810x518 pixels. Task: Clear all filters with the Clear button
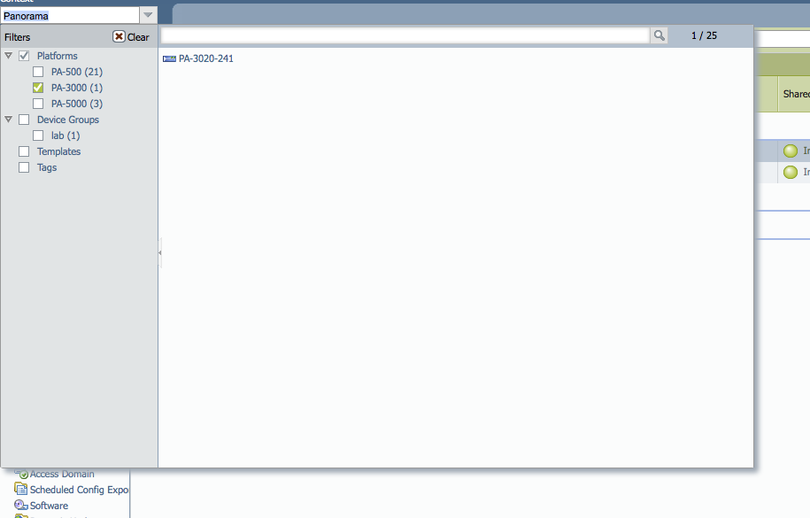131,36
